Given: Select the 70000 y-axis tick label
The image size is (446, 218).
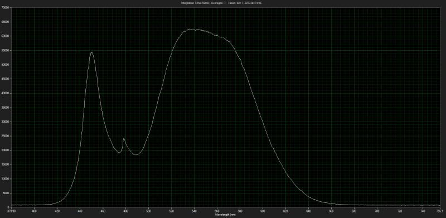Looking at the screenshot, I should tap(6, 8).
